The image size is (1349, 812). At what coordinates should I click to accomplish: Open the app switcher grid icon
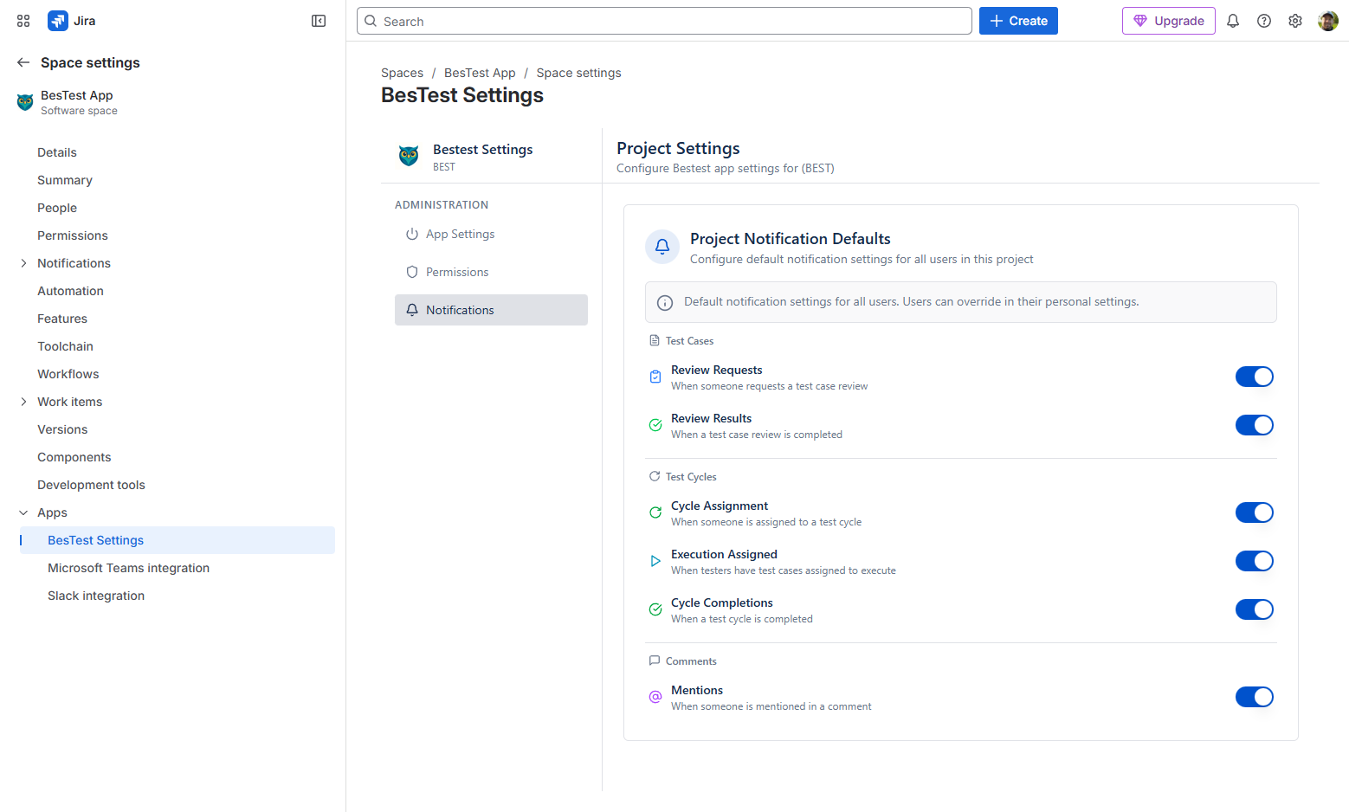click(23, 21)
